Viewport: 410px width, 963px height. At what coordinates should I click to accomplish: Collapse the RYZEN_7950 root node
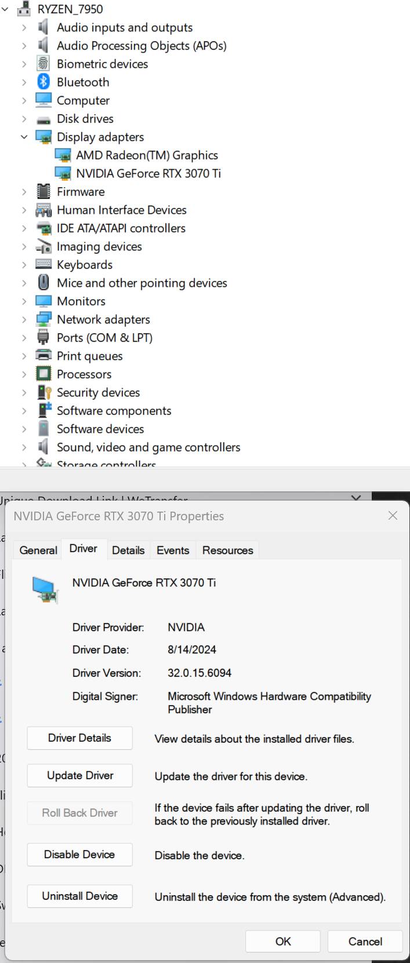[5, 9]
